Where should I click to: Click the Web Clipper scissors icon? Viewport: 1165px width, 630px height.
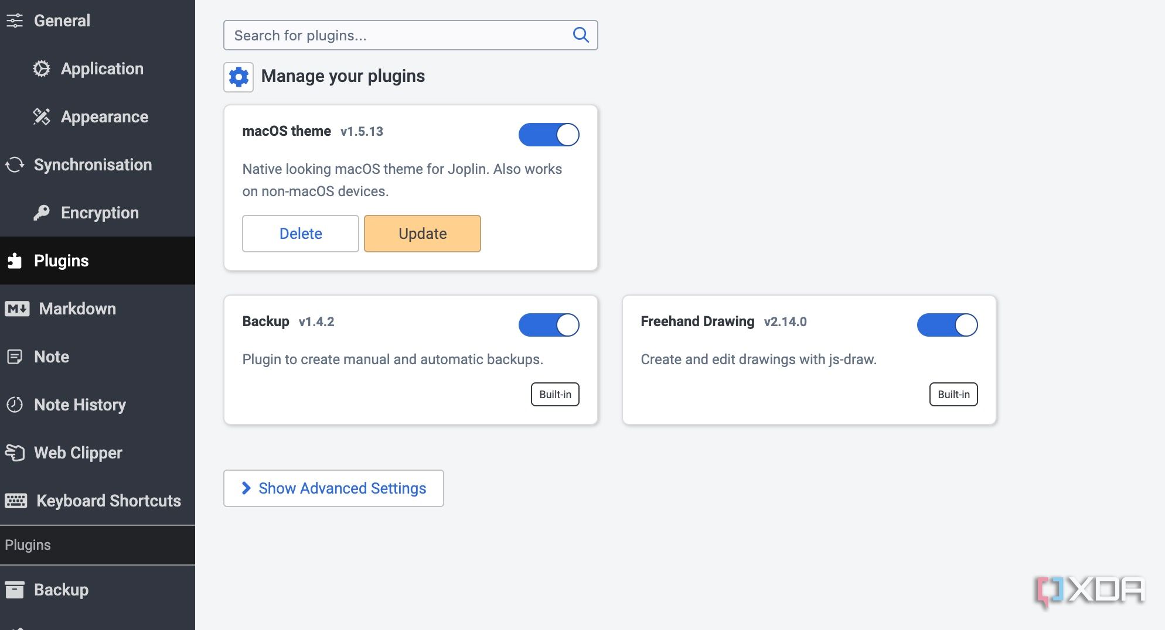tap(15, 453)
